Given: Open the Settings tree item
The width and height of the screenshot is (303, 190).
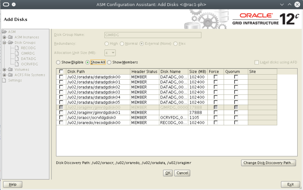Looking at the screenshot, I should [x=15, y=80].
